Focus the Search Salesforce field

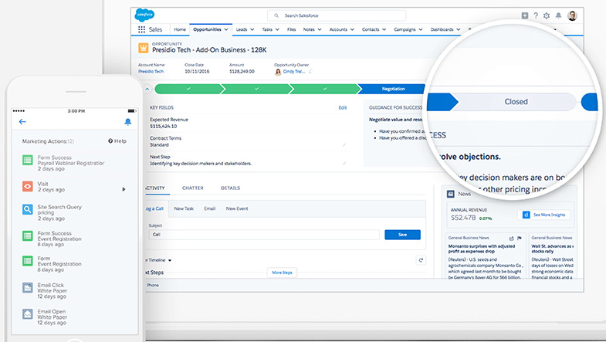[x=337, y=16]
